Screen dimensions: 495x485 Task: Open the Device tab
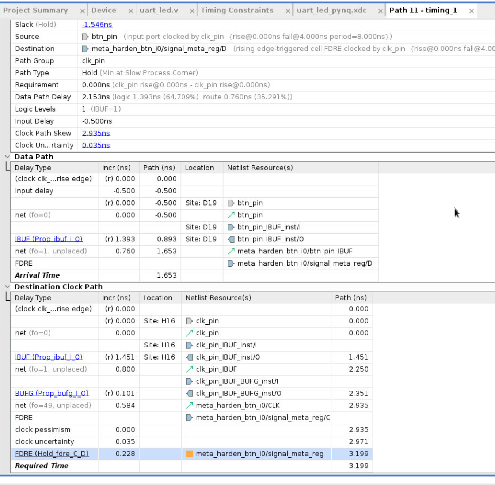click(x=104, y=10)
